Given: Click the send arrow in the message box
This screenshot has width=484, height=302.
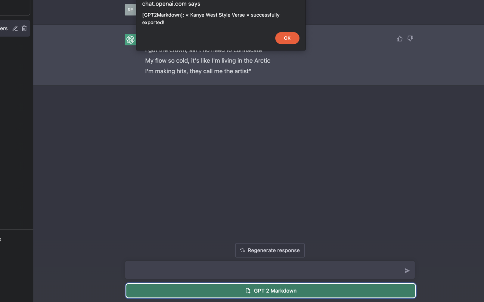Looking at the screenshot, I should click(407, 271).
